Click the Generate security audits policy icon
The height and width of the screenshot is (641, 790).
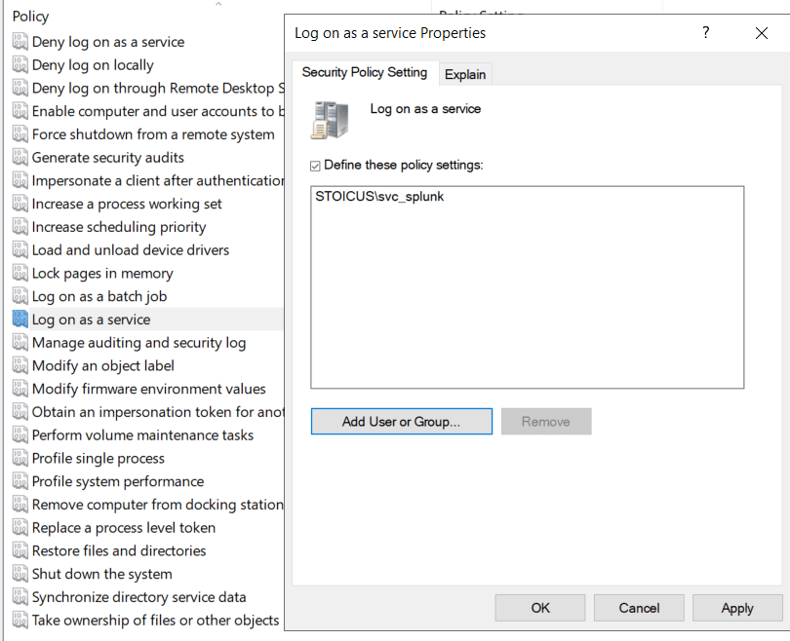coord(20,158)
